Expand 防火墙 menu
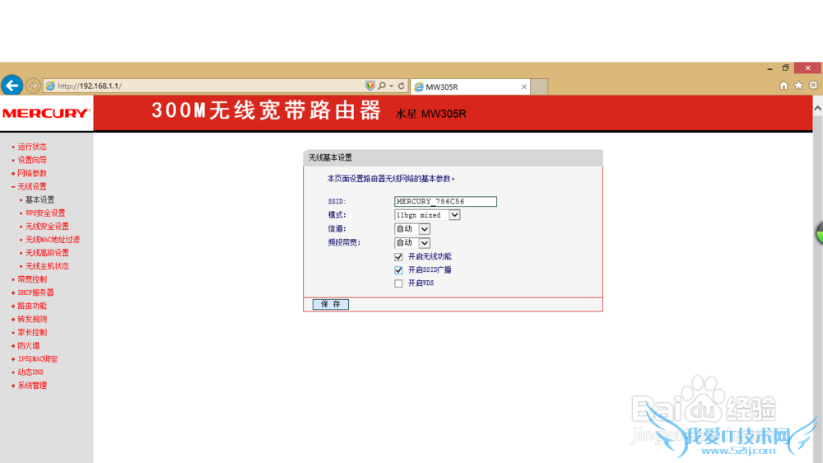The height and width of the screenshot is (463, 823). click(x=28, y=346)
